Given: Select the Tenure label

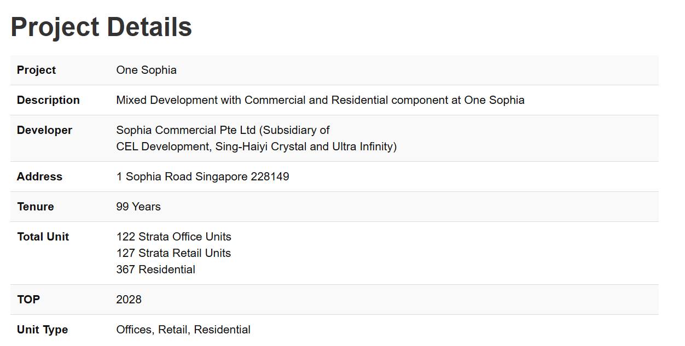Looking at the screenshot, I should pos(36,207).
